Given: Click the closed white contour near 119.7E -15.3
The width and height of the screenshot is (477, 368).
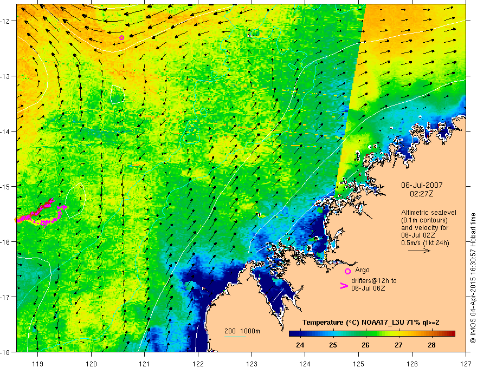Looking at the screenshot, I should 76,200.
